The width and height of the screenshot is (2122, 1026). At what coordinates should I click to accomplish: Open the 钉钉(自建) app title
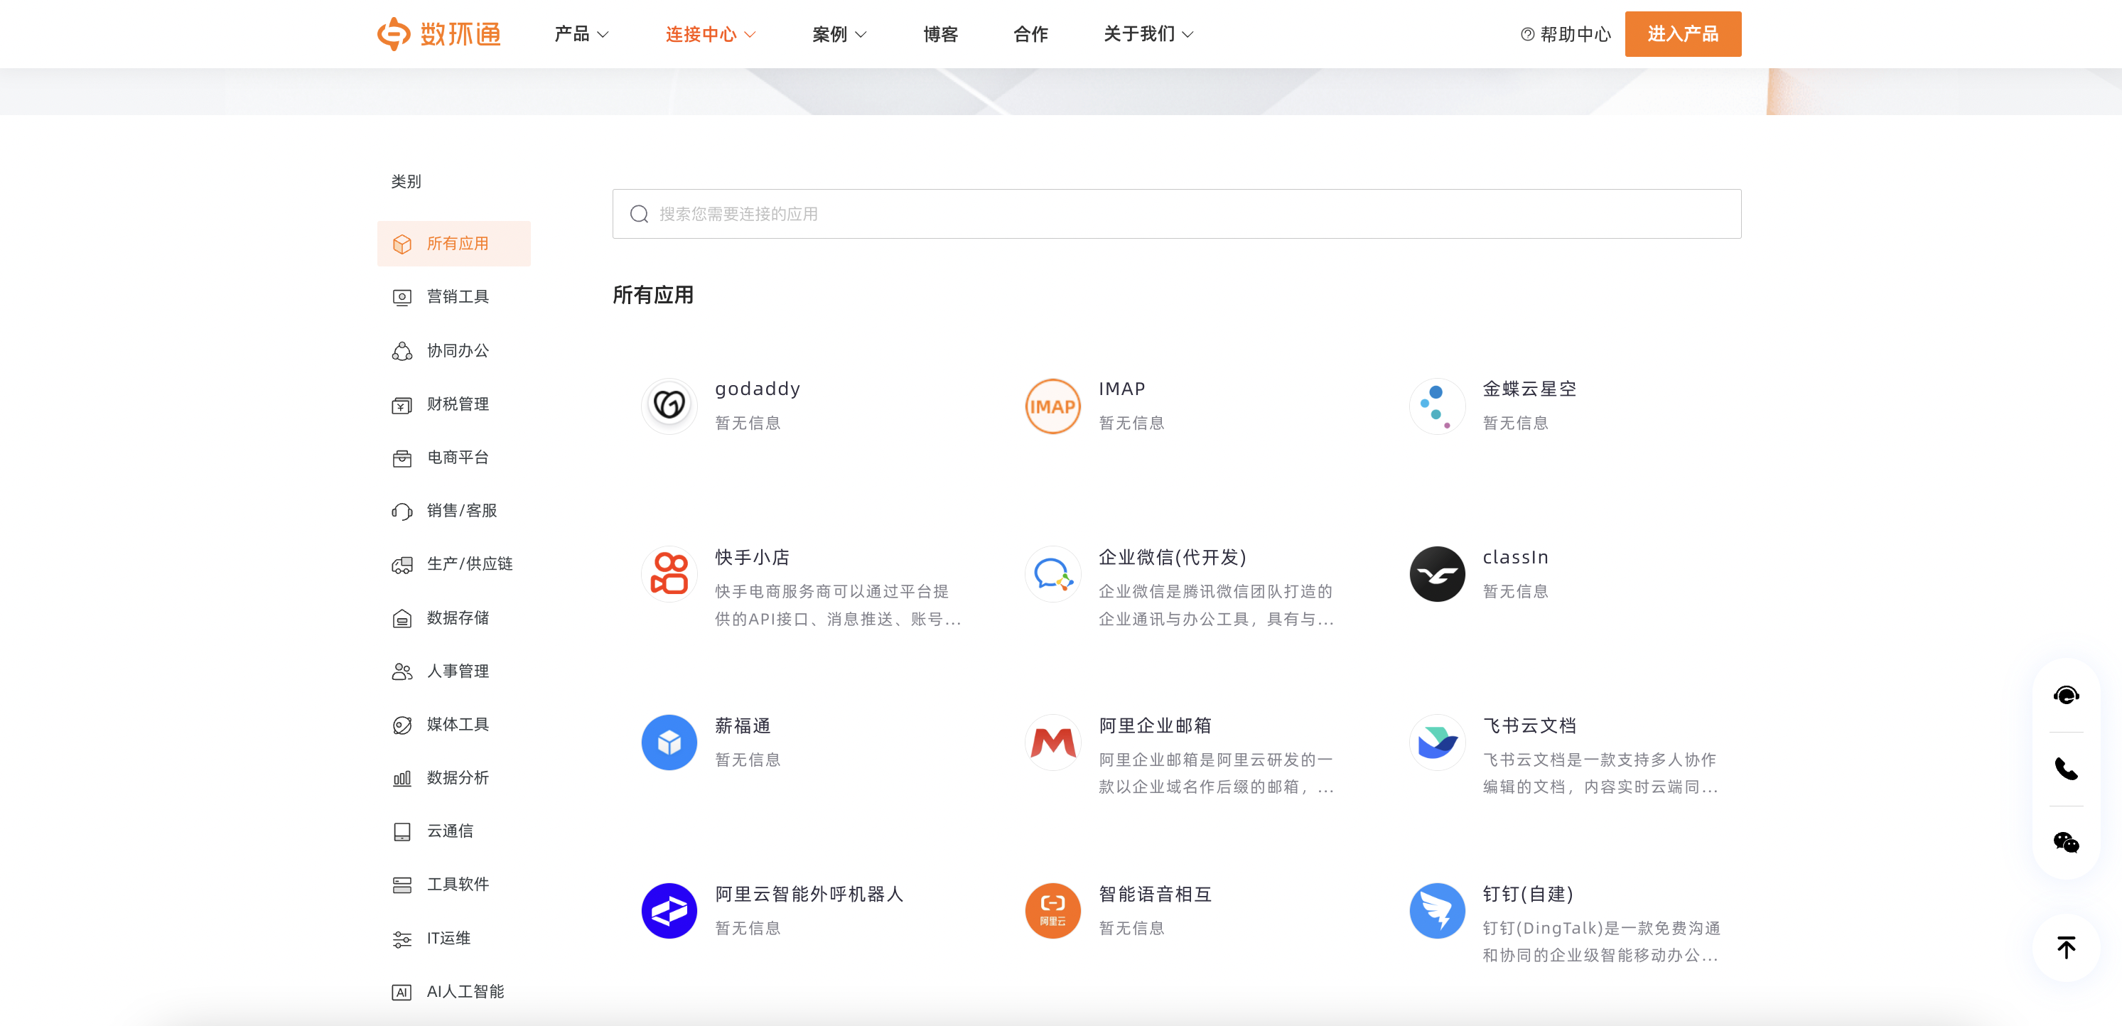click(x=1528, y=895)
